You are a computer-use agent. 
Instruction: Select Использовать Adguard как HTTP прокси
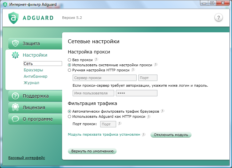(69, 116)
